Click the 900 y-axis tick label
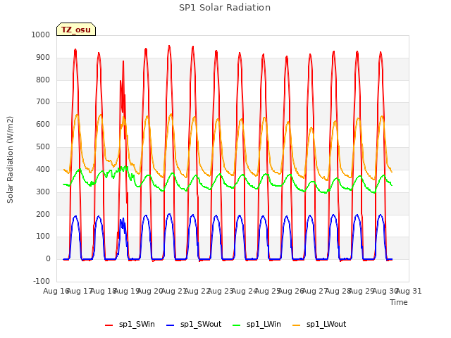This screenshot has height=338, width=451. click(43, 58)
